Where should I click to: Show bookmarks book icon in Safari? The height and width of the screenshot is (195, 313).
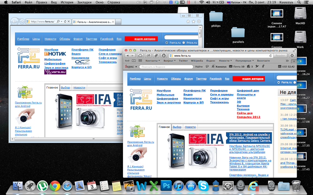[134, 61]
